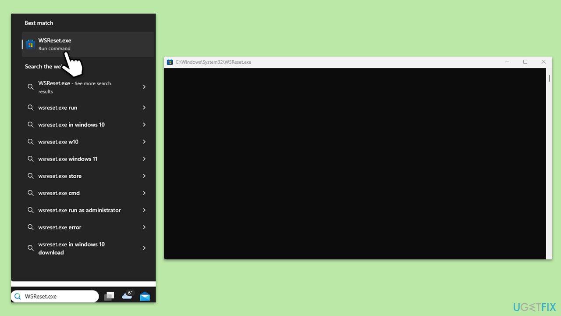
Task: Click the WSReset.exe window title path text
Action: point(213,62)
